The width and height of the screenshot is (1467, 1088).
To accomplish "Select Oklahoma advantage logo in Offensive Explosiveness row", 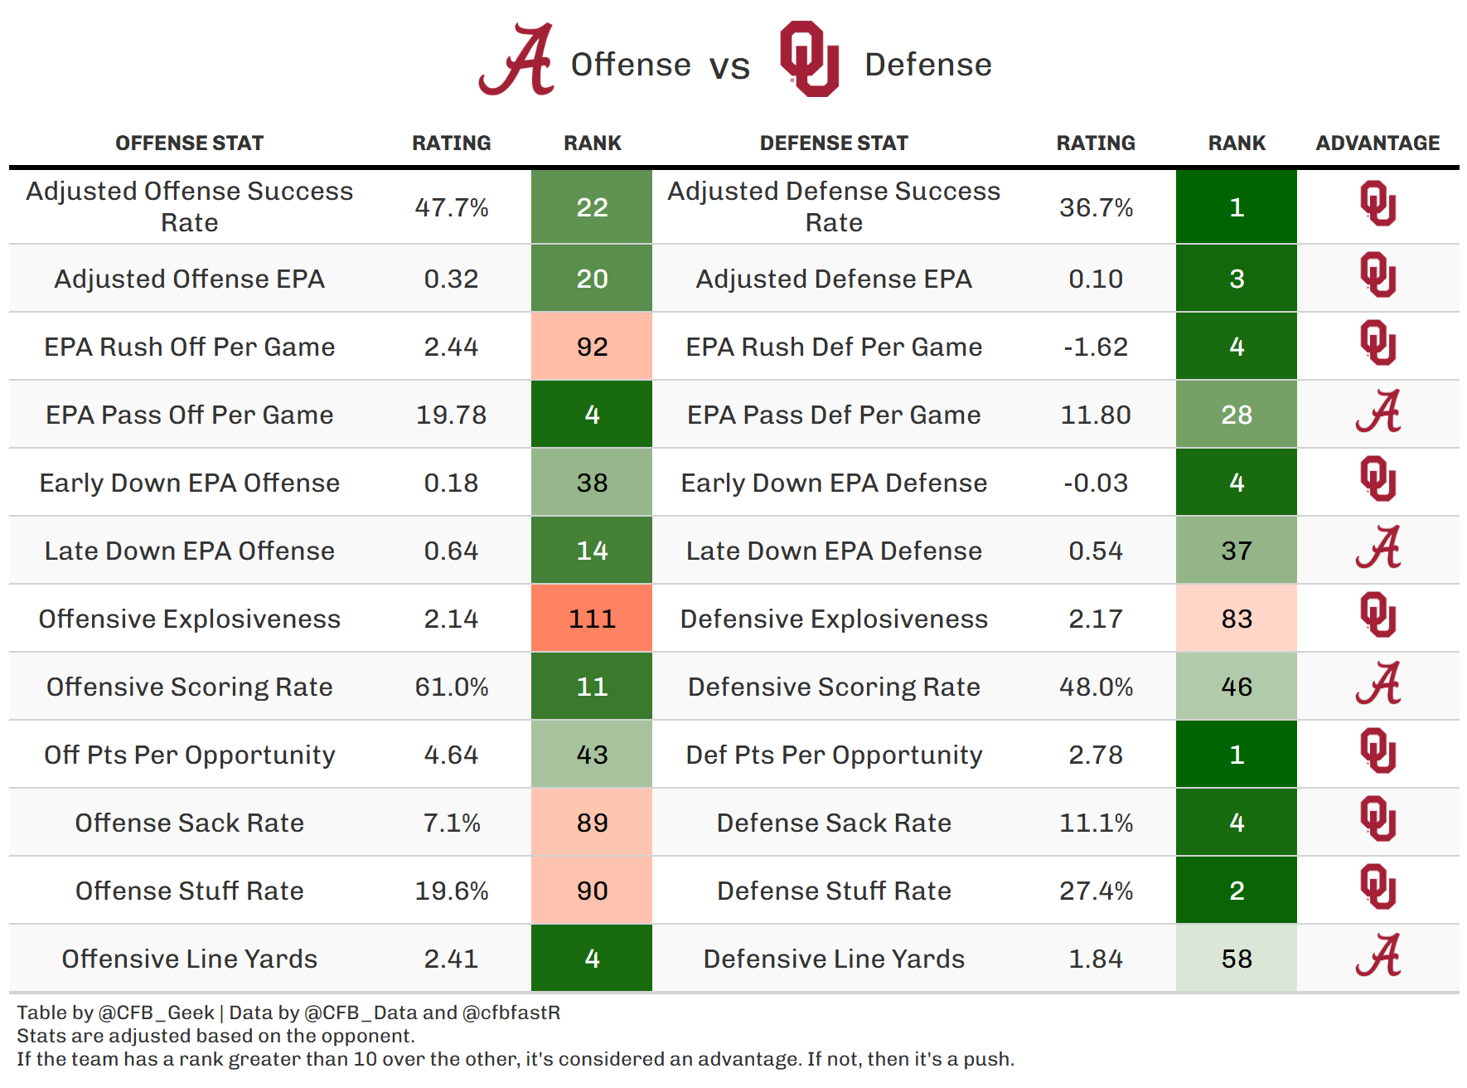I will [x=1377, y=615].
